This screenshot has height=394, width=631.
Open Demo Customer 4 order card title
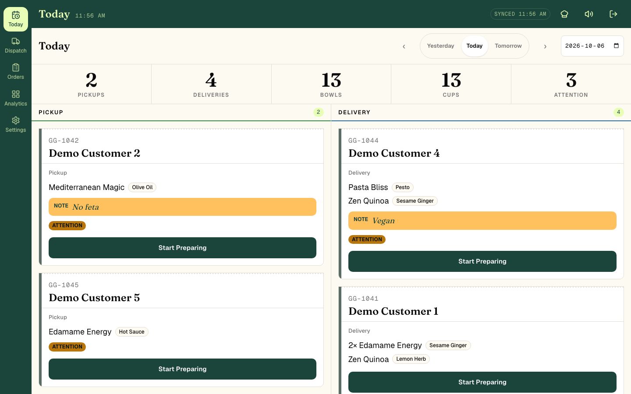point(394,153)
